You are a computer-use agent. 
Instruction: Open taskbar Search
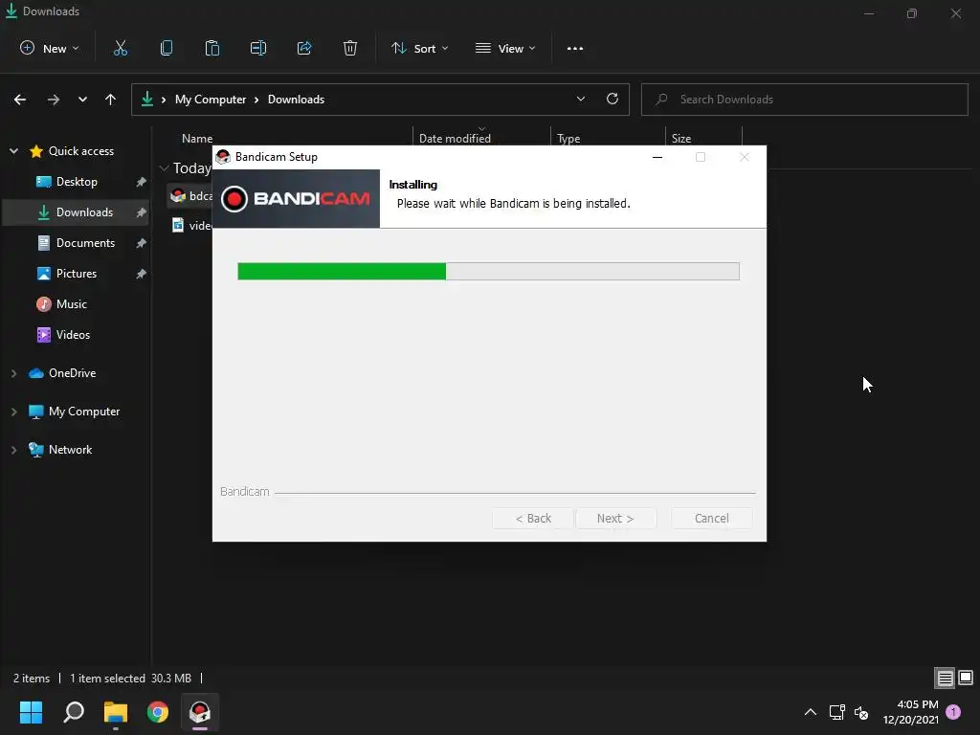(x=74, y=712)
